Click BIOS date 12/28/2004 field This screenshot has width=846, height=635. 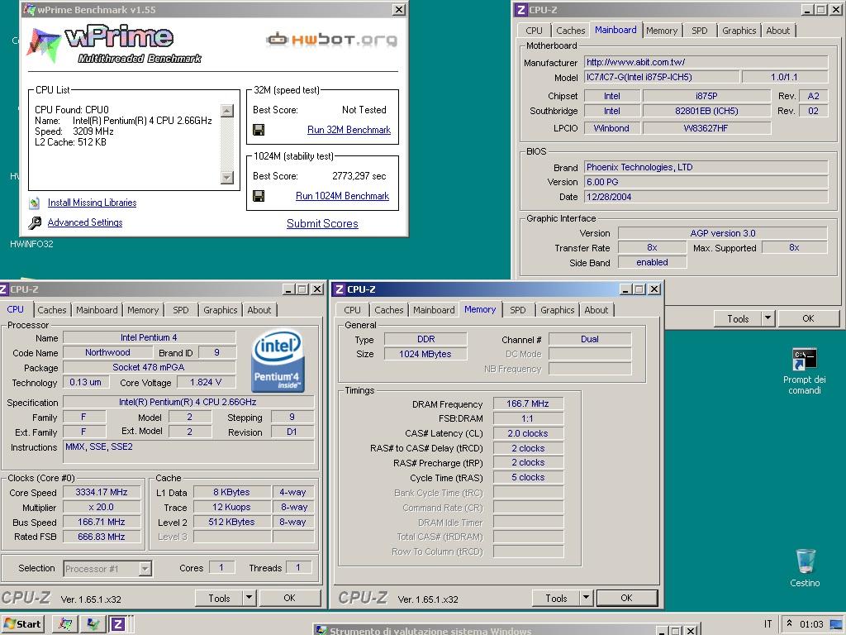tap(706, 197)
